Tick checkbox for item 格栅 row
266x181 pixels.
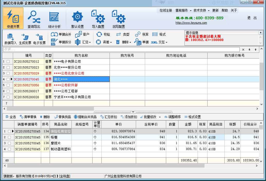[x=10, y=137]
